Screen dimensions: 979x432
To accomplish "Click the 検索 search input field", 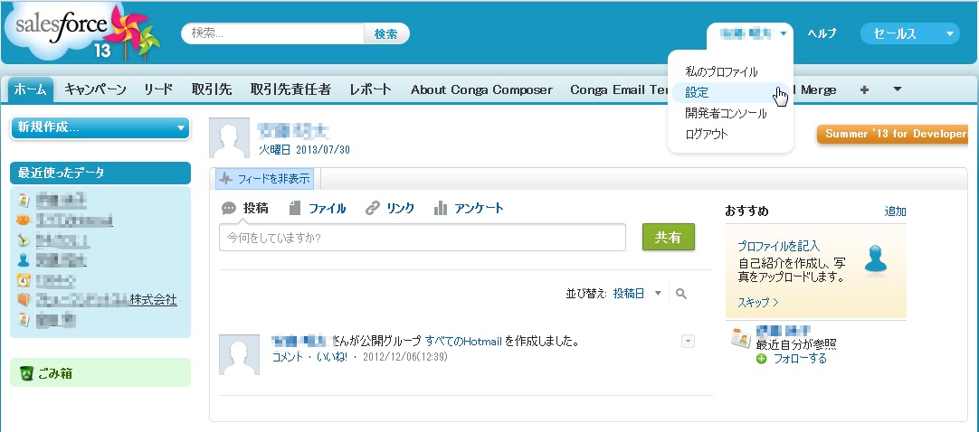I will (x=273, y=33).
